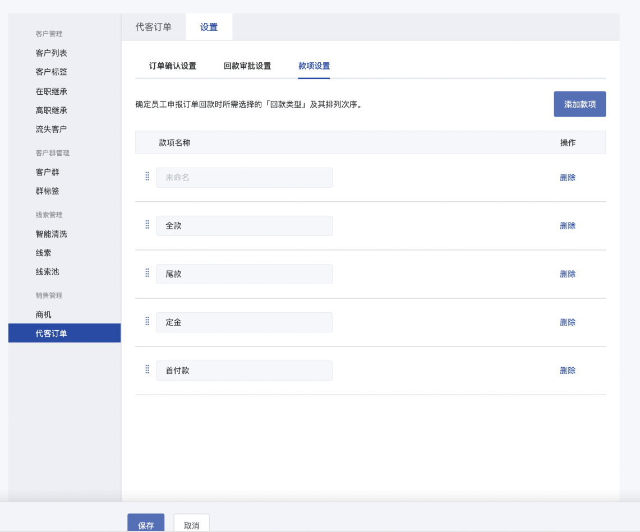Click 操作 column header
This screenshot has width=640, height=532.
pyautogui.click(x=567, y=143)
